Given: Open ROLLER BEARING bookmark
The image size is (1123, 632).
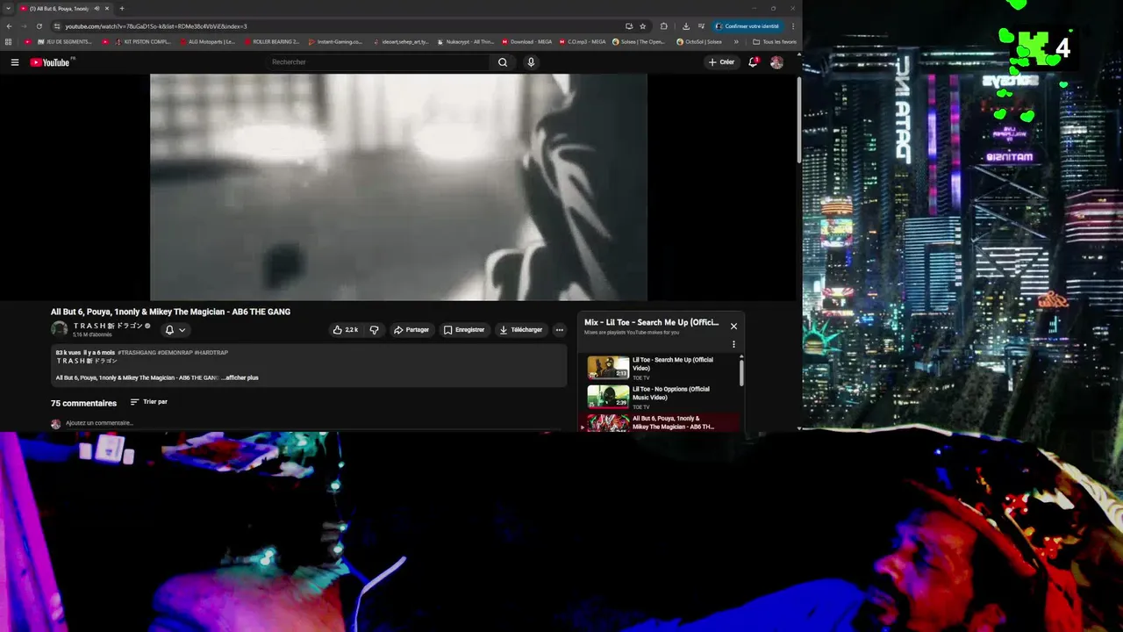Looking at the screenshot, I should 271,41.
